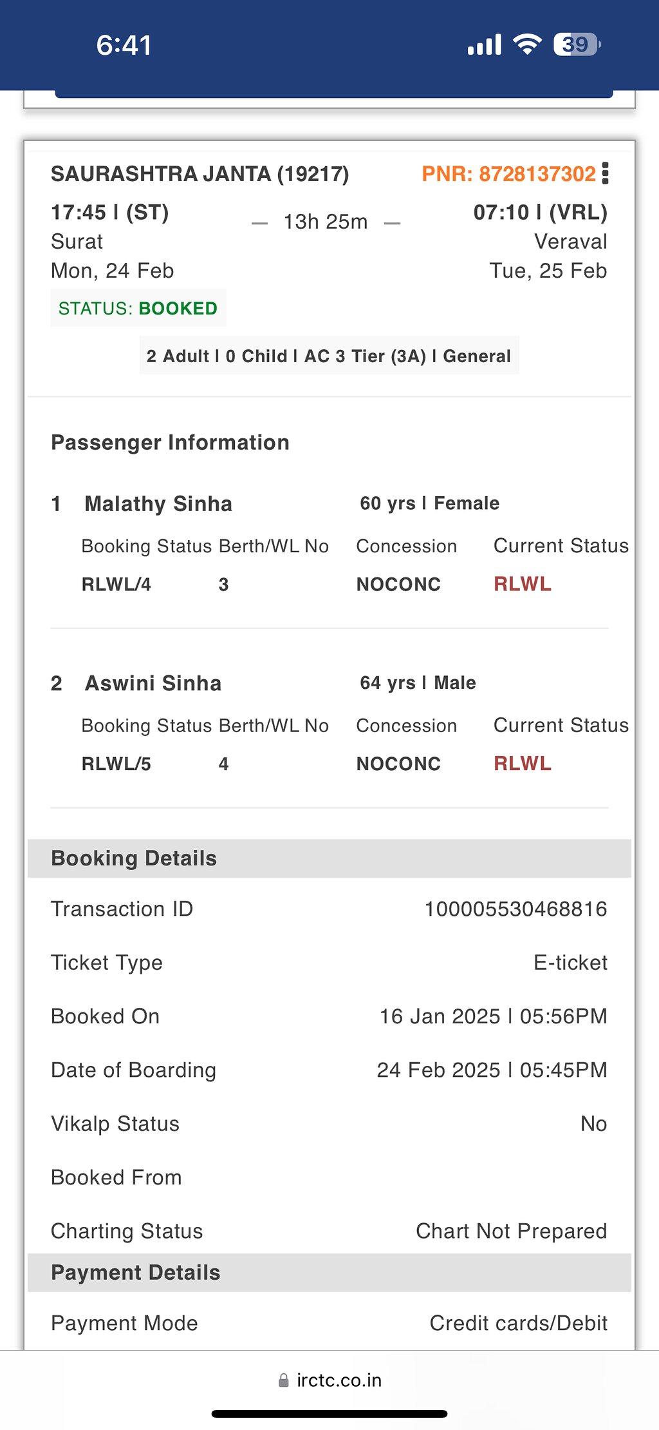Tap the SAURASHTRA JANTA (19217) train title
Screen dimensions: 659x1430
click(200, 174)
